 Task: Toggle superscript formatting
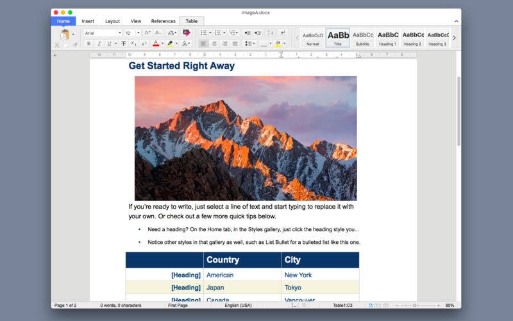[144, 44]
